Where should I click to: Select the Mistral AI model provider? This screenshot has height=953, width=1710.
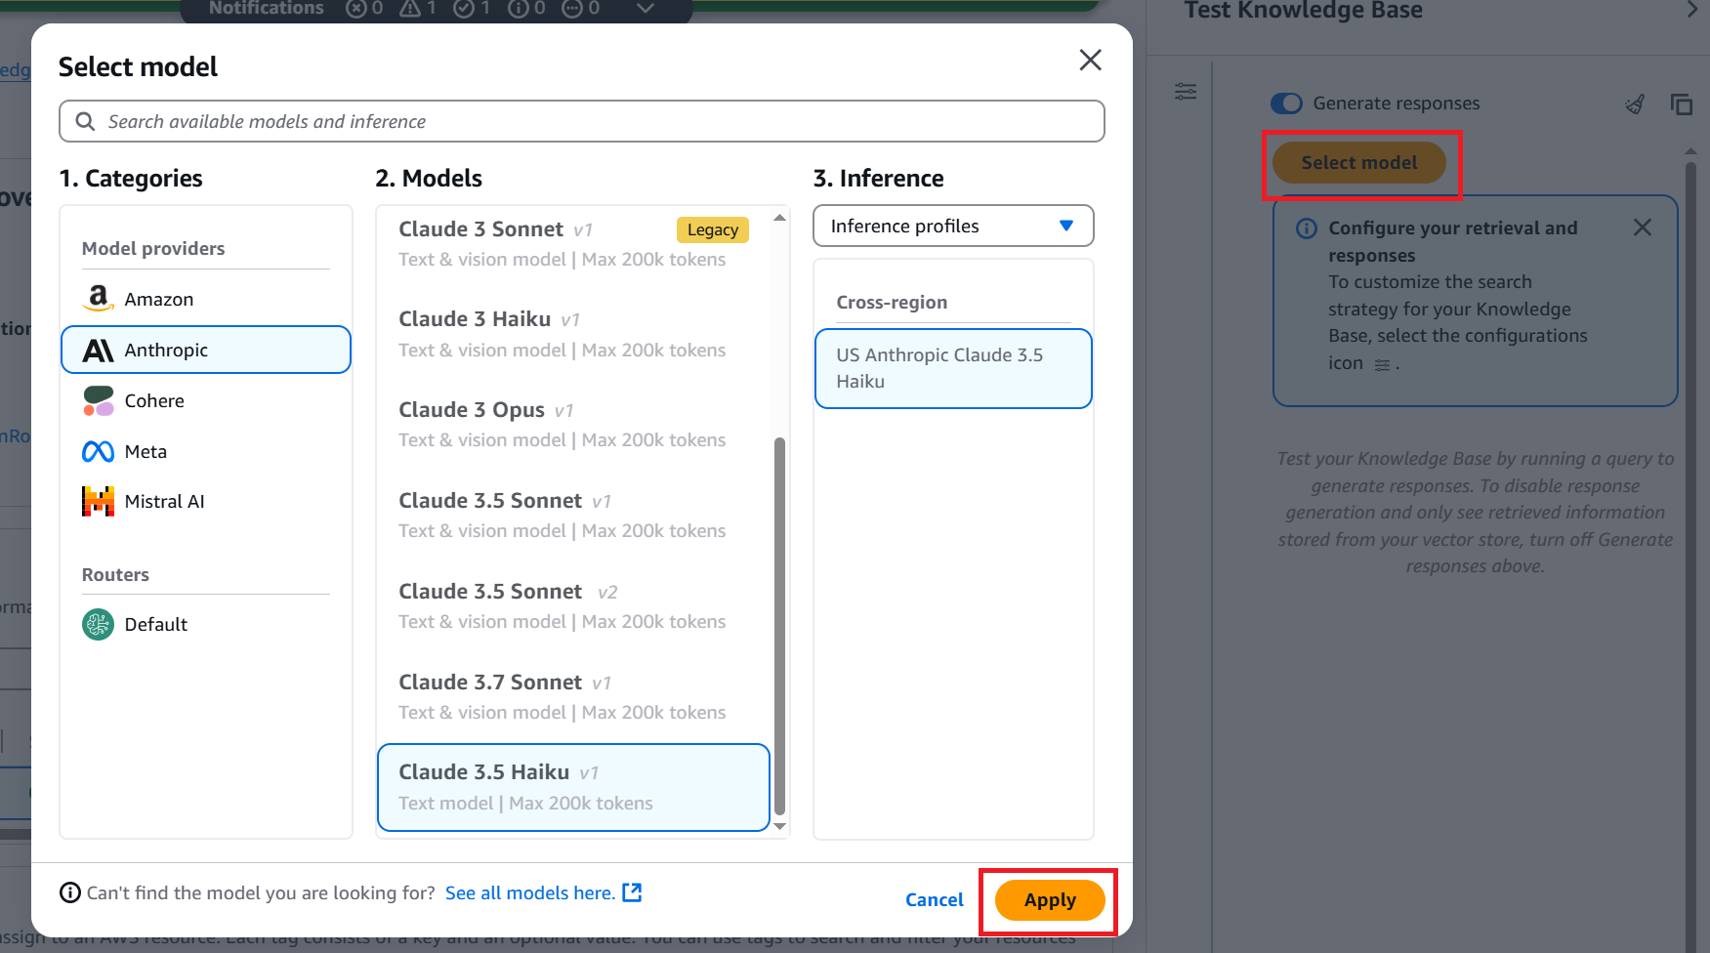(x=206, y=501)
